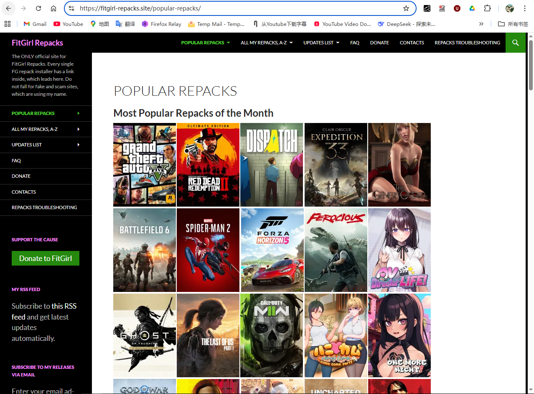
Task: Open the apps grid in bookmarks bar
Action: pos(8,24)
